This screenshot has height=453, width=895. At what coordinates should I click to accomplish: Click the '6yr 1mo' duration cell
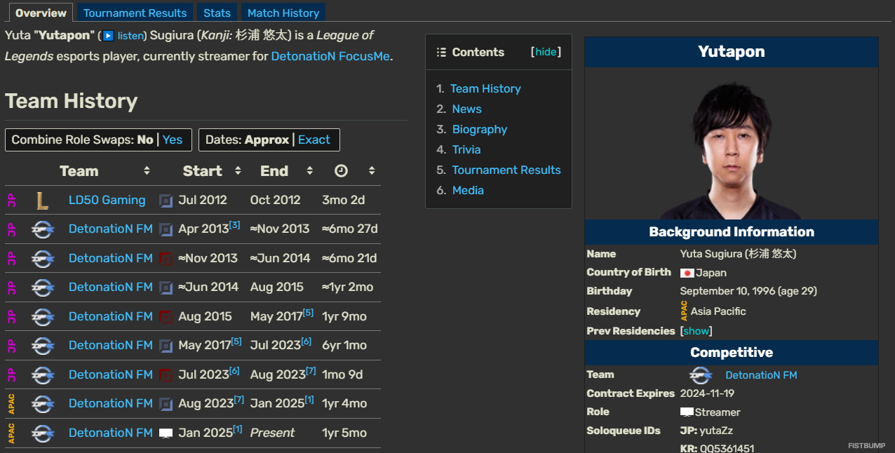pos(344,345)
